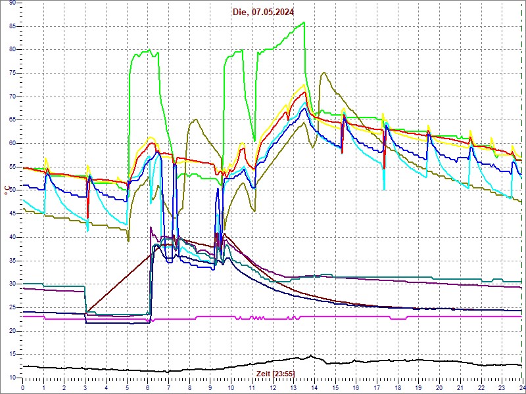Select the 45 temperature axis label
Screen dimensions: 526x394
click(12, 214)
